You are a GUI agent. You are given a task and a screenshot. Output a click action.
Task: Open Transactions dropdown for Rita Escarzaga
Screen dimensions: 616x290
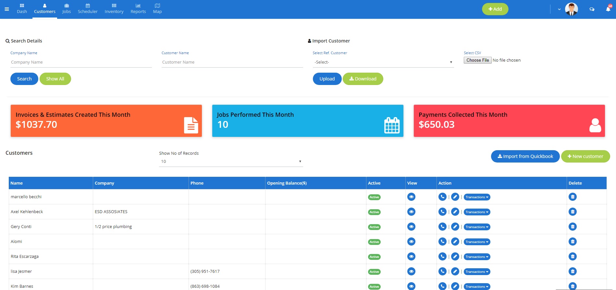tap(477, 257)
